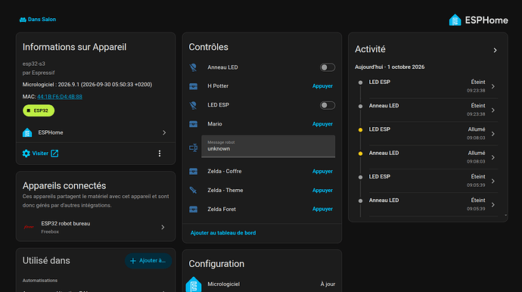Click the Message robot text icon
The image size is (522, 292).
[193, 148]
